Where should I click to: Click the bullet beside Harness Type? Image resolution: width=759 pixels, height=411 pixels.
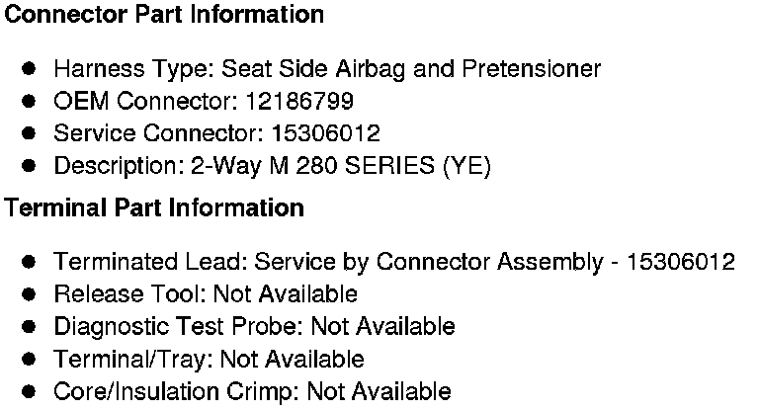30,69
